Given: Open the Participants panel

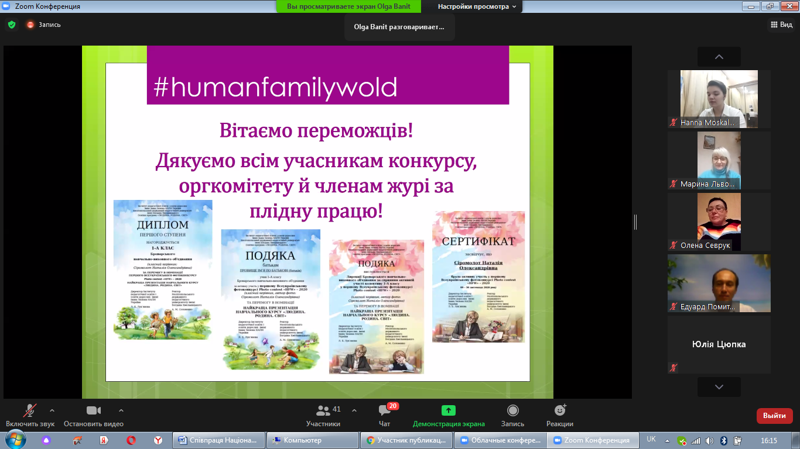Looking at the screenshot, I should pos(323,416).
